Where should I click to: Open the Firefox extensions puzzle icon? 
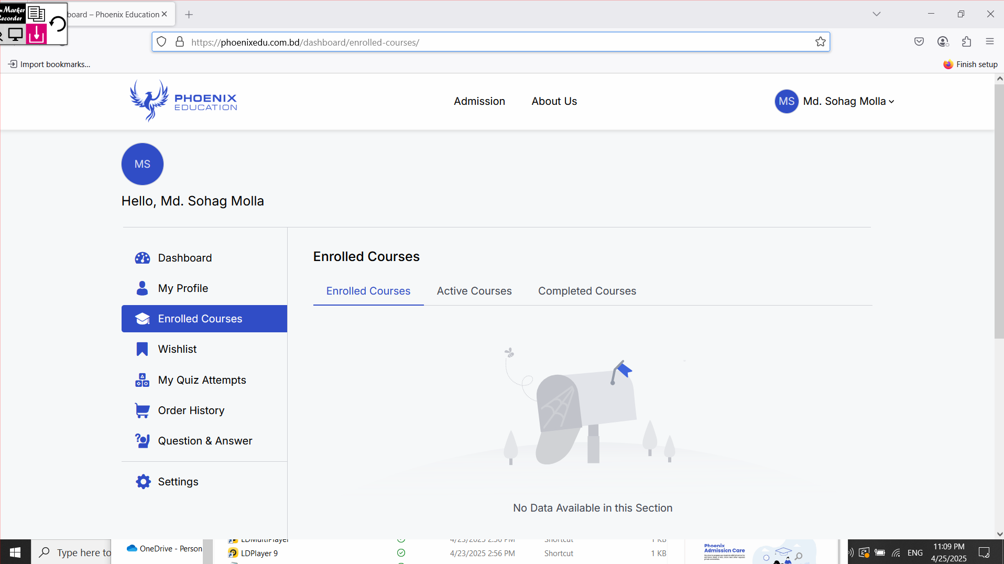pos(966,42)
